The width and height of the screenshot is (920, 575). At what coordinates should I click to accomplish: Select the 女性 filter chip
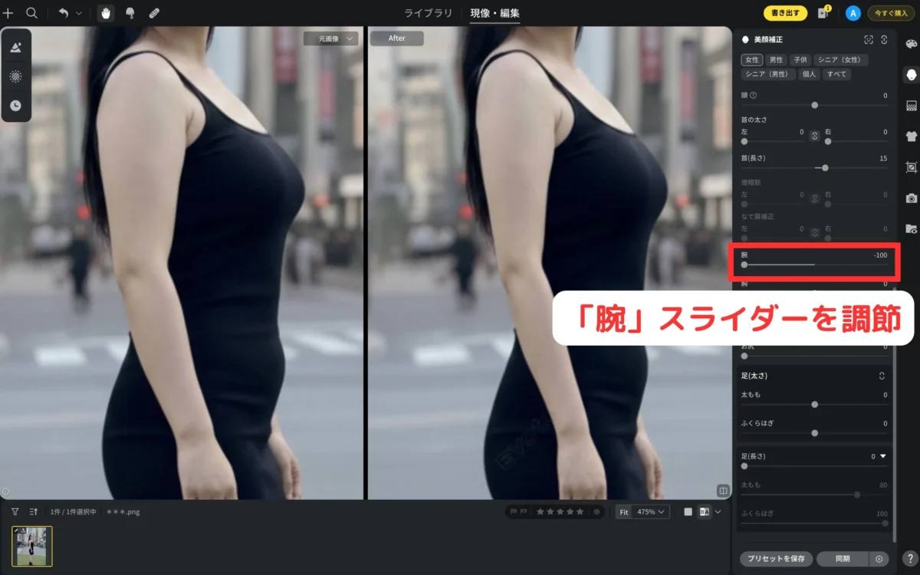tap(751, 60)
